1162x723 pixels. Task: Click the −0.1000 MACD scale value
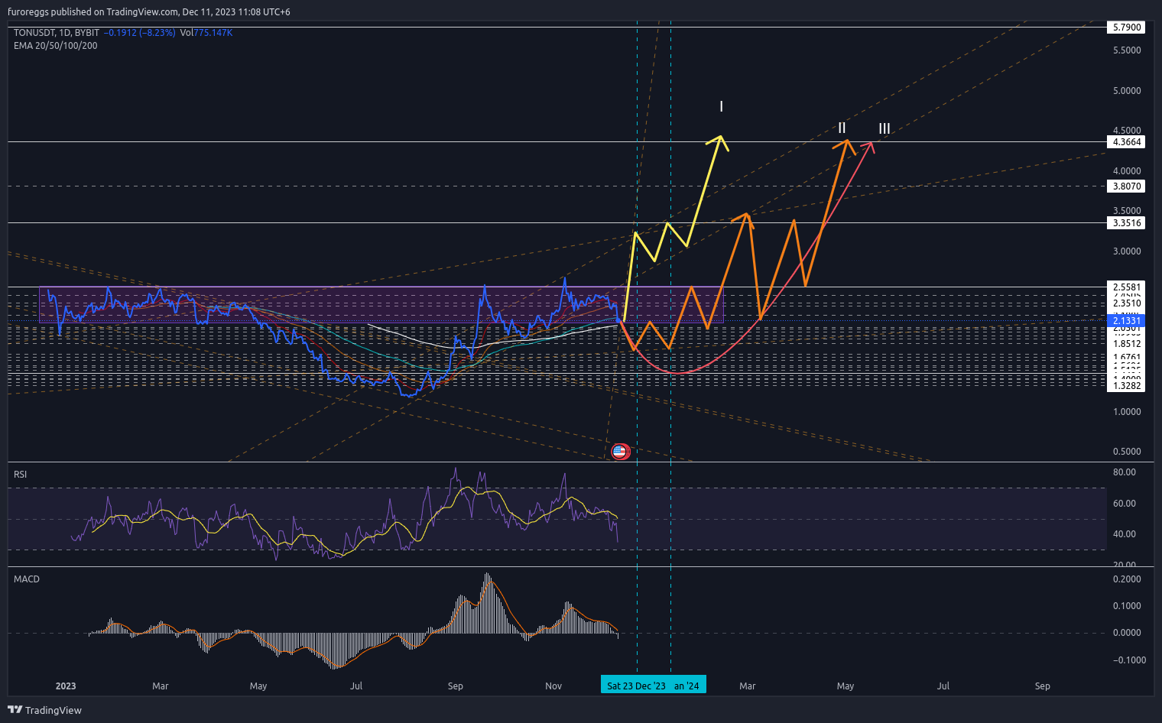1128,660
